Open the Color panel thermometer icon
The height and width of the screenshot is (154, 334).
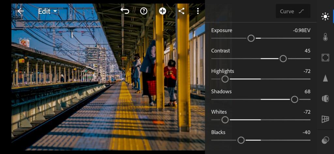[325, 37]
